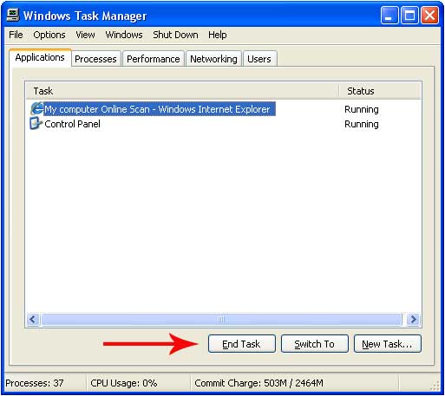
Task: Click the Control Panel icon in task list
Action: point(36,124)
